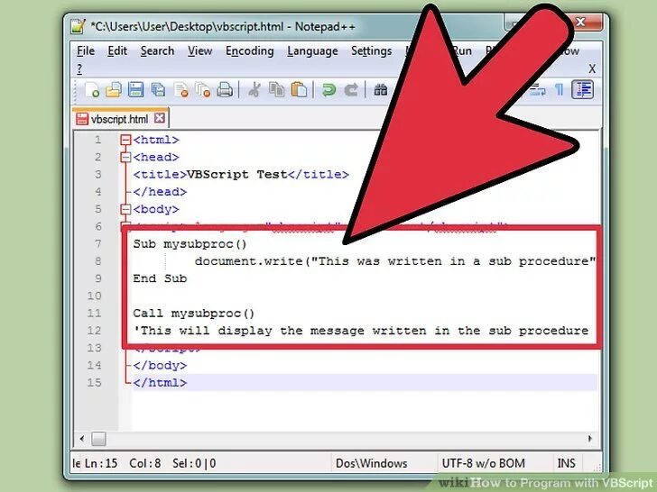Click the Cut scissors icon
This screenshot has height=492, width=657.
coord(254,90)
